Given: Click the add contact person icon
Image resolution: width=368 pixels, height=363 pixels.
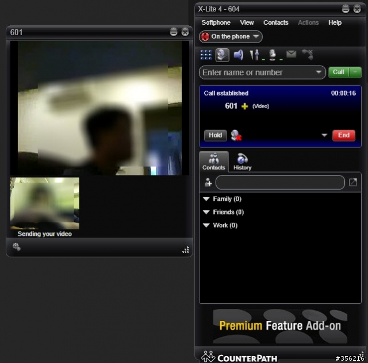Looking at the screenshot, I should [x=208, y=182].
